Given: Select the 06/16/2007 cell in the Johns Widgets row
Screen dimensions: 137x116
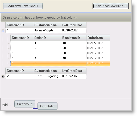Looking at the screenshot, I should tap(74, 31).
